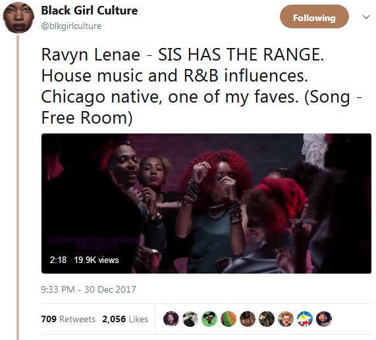Open the green cartoon liker avatar
Screen dimensions: 376x340
(209, 319)
